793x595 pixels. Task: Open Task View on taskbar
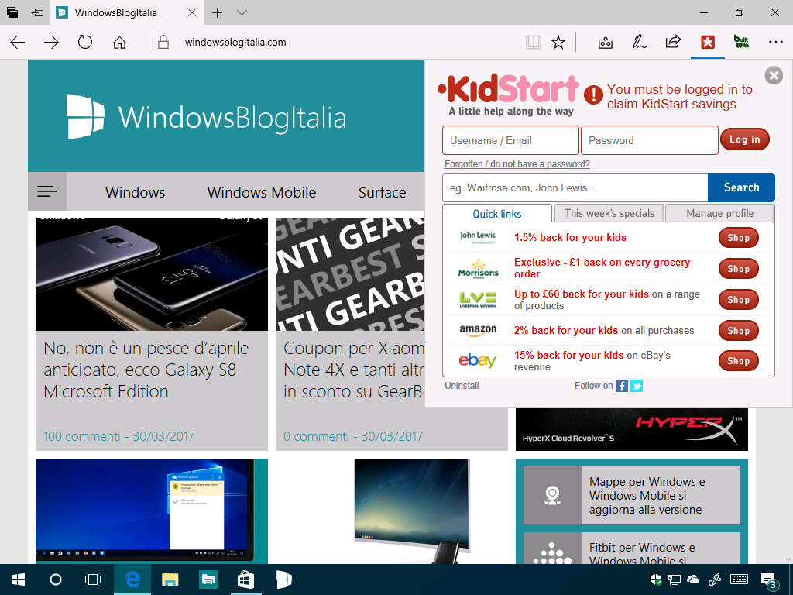[93, 580]
